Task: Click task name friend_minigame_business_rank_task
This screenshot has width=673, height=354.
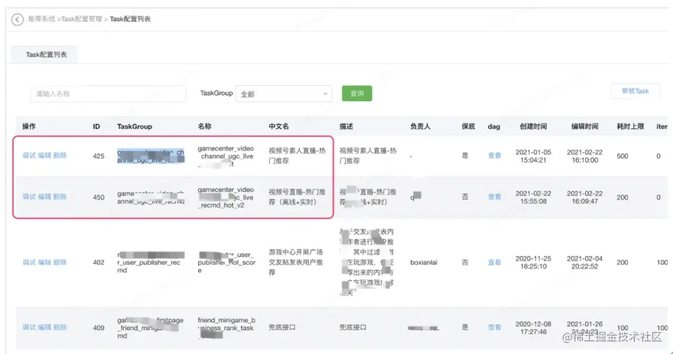Action: (226, 328)
